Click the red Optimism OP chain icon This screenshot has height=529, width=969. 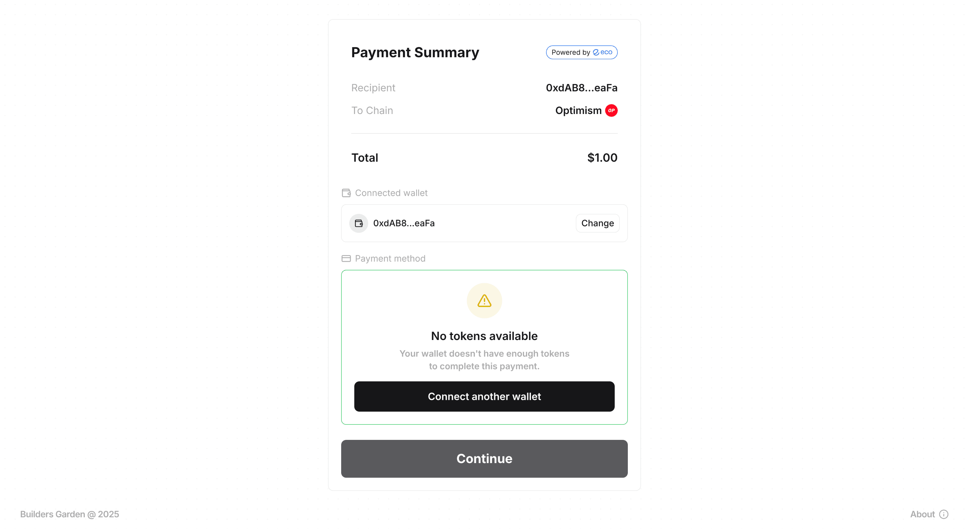611,111
